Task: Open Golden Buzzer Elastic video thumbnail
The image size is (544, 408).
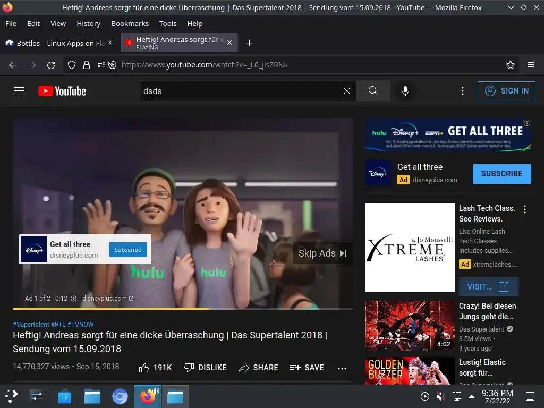Action: pyautogui.click(x=410, y=370)
